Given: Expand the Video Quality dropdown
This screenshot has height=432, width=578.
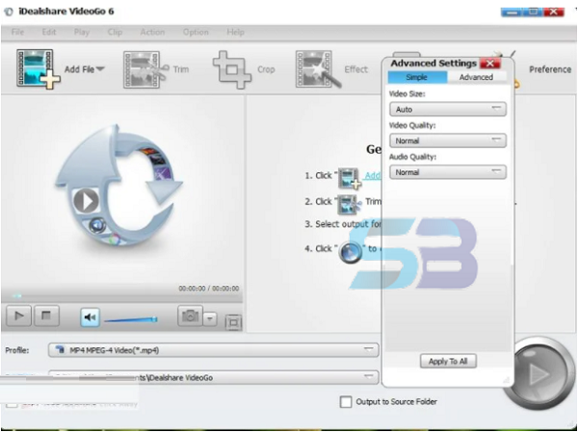Looking at the screenshot, I should click(x=448, y=140).
